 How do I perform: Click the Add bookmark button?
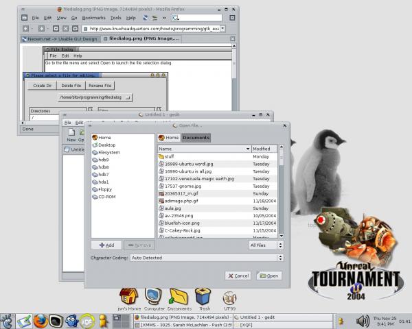point(106,245)
